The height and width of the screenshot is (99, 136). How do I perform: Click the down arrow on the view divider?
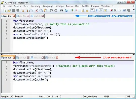(134, 55)
